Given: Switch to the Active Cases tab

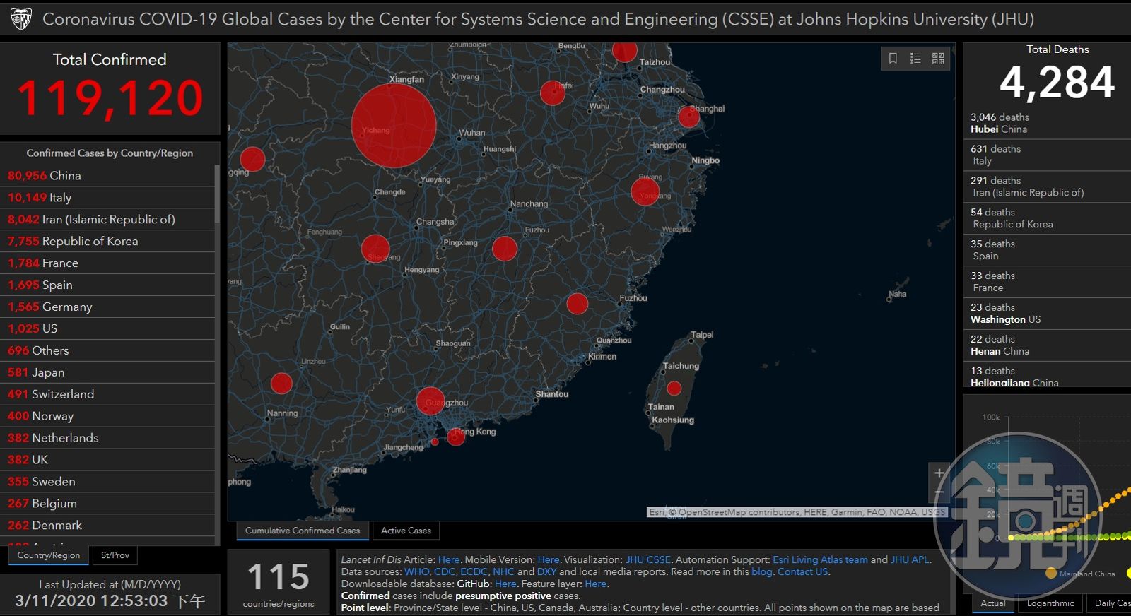Looking at the screenshot, I should tap(406, 531).
